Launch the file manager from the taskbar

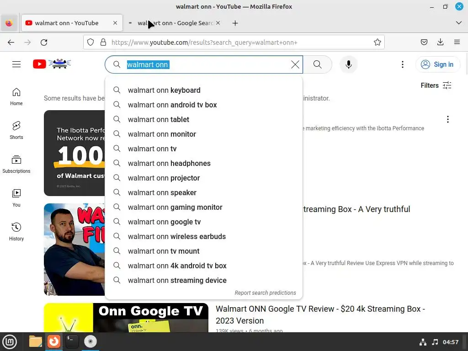point(36,341)
